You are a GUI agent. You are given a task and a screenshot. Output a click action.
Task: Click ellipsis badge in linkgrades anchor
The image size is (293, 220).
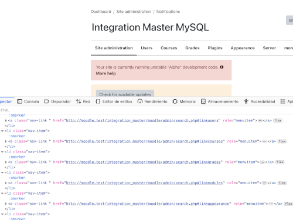pos(263,162)
